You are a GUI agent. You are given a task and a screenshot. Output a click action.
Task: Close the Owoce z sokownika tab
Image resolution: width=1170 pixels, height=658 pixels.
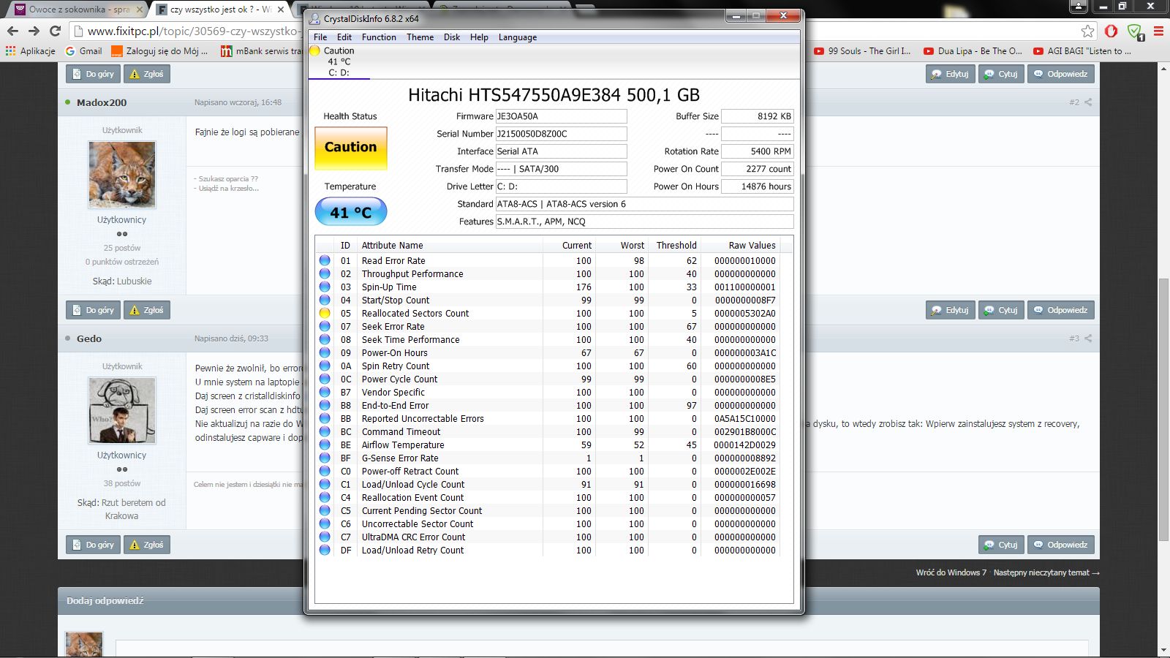pos(140,10)
